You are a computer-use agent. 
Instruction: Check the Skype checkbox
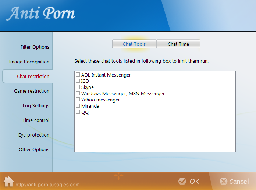[x=78, y=87]
